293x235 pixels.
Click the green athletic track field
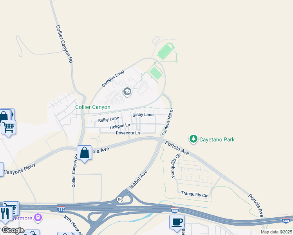[x=166, y=51]
